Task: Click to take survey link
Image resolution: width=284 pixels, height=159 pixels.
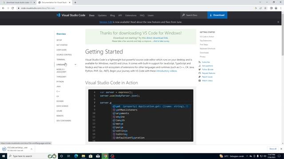Action: [161, 41]
